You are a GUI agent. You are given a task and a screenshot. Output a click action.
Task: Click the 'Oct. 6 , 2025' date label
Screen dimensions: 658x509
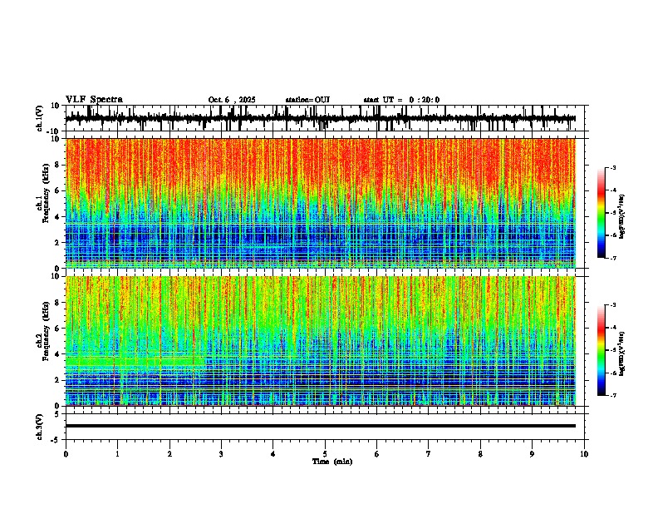pos(232,100)
